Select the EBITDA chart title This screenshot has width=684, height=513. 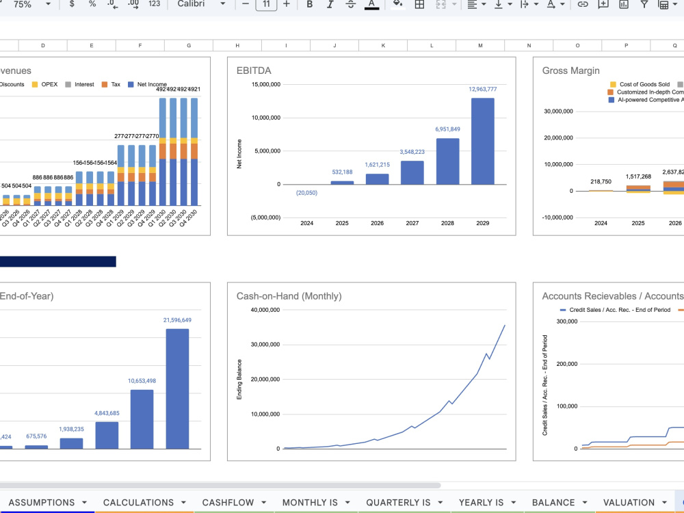tap(254, 70)
